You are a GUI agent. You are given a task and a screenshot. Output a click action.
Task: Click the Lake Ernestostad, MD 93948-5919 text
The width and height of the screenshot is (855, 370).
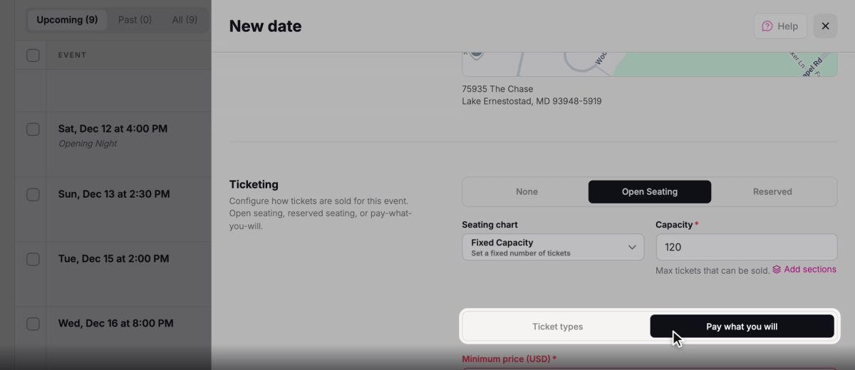point(532,102)
